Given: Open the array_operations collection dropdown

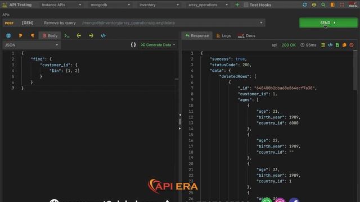Looking at the screenshot, I should [208, 4].
